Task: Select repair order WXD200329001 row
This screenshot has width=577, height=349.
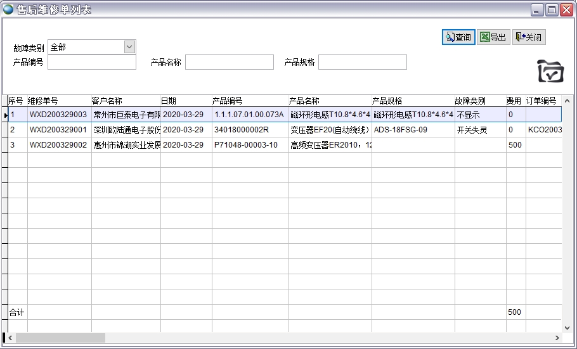Action: point(58,130)
